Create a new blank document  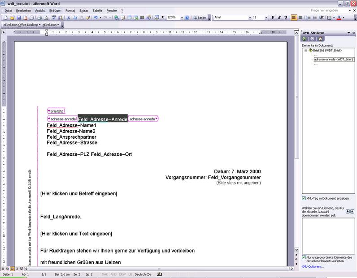pos(5,17)
